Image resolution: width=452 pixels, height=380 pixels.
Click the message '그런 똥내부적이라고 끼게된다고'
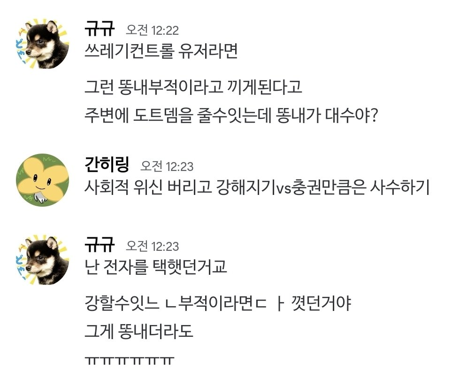click(193, 87)
